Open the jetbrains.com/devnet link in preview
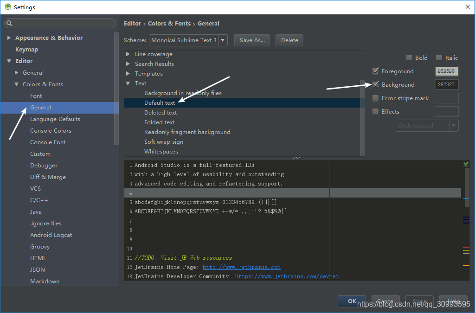 287,276
